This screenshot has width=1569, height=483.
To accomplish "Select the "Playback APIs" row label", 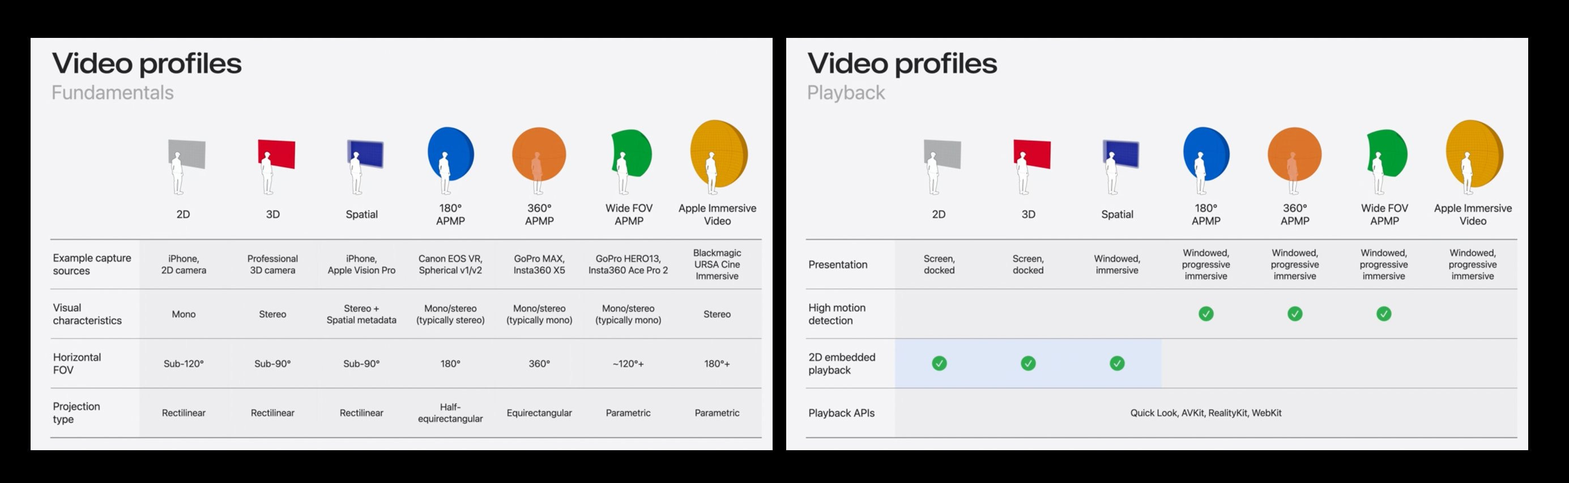I will click(x=841, y=413).
